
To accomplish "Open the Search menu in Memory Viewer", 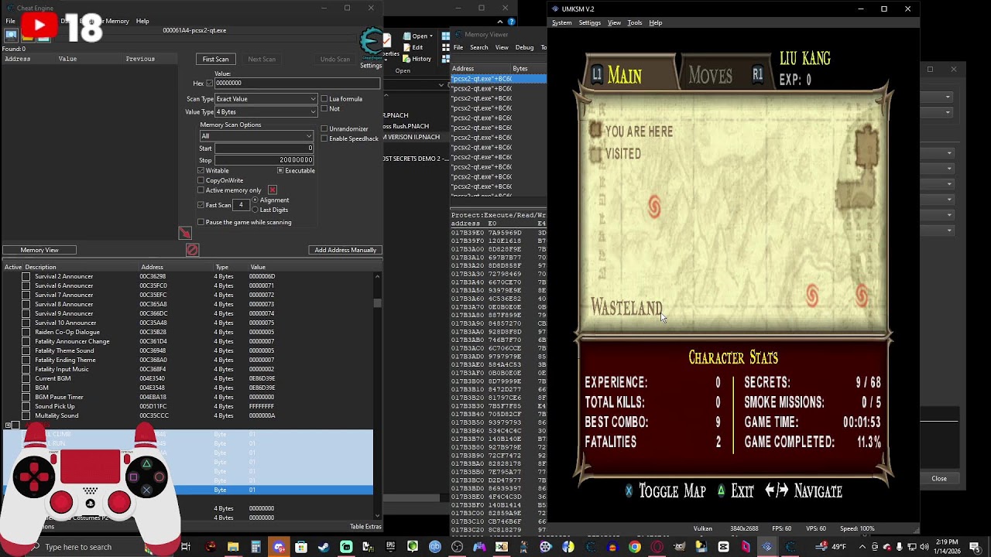I will (x=479, y=47).
